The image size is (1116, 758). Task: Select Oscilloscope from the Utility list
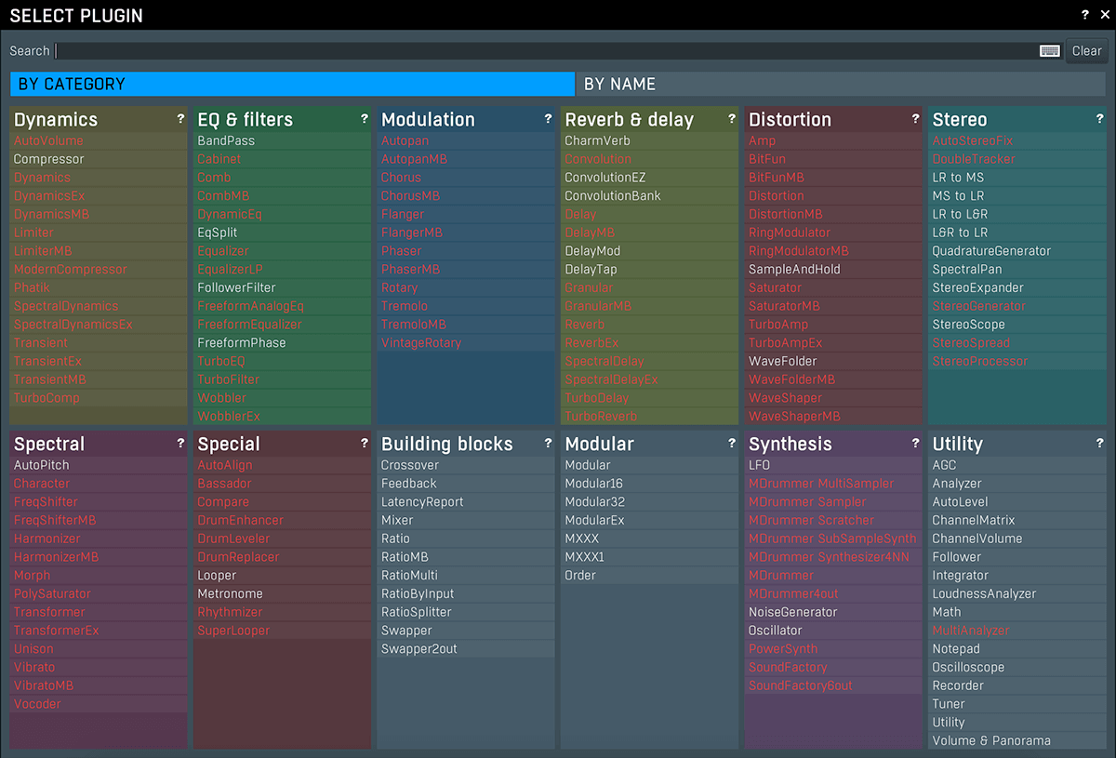point(967,667)
